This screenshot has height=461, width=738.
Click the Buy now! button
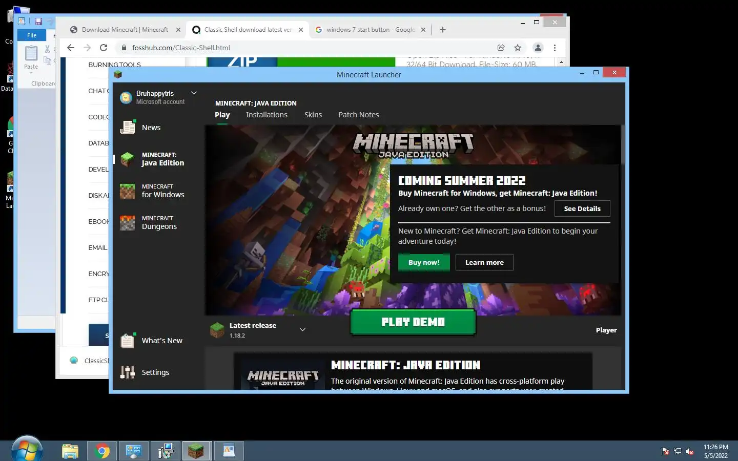[x=424, y=262]
